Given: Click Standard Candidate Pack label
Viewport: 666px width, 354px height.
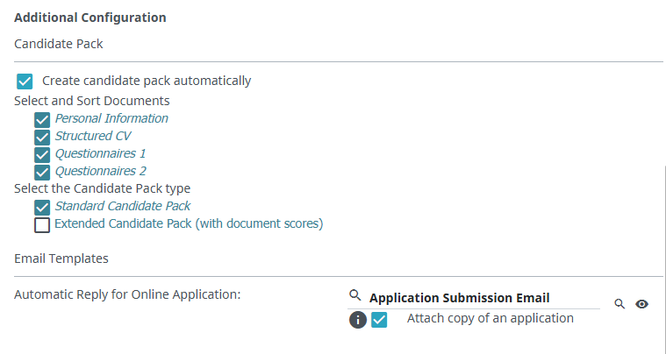Looking at the screenshot, I should pos(122,206).
